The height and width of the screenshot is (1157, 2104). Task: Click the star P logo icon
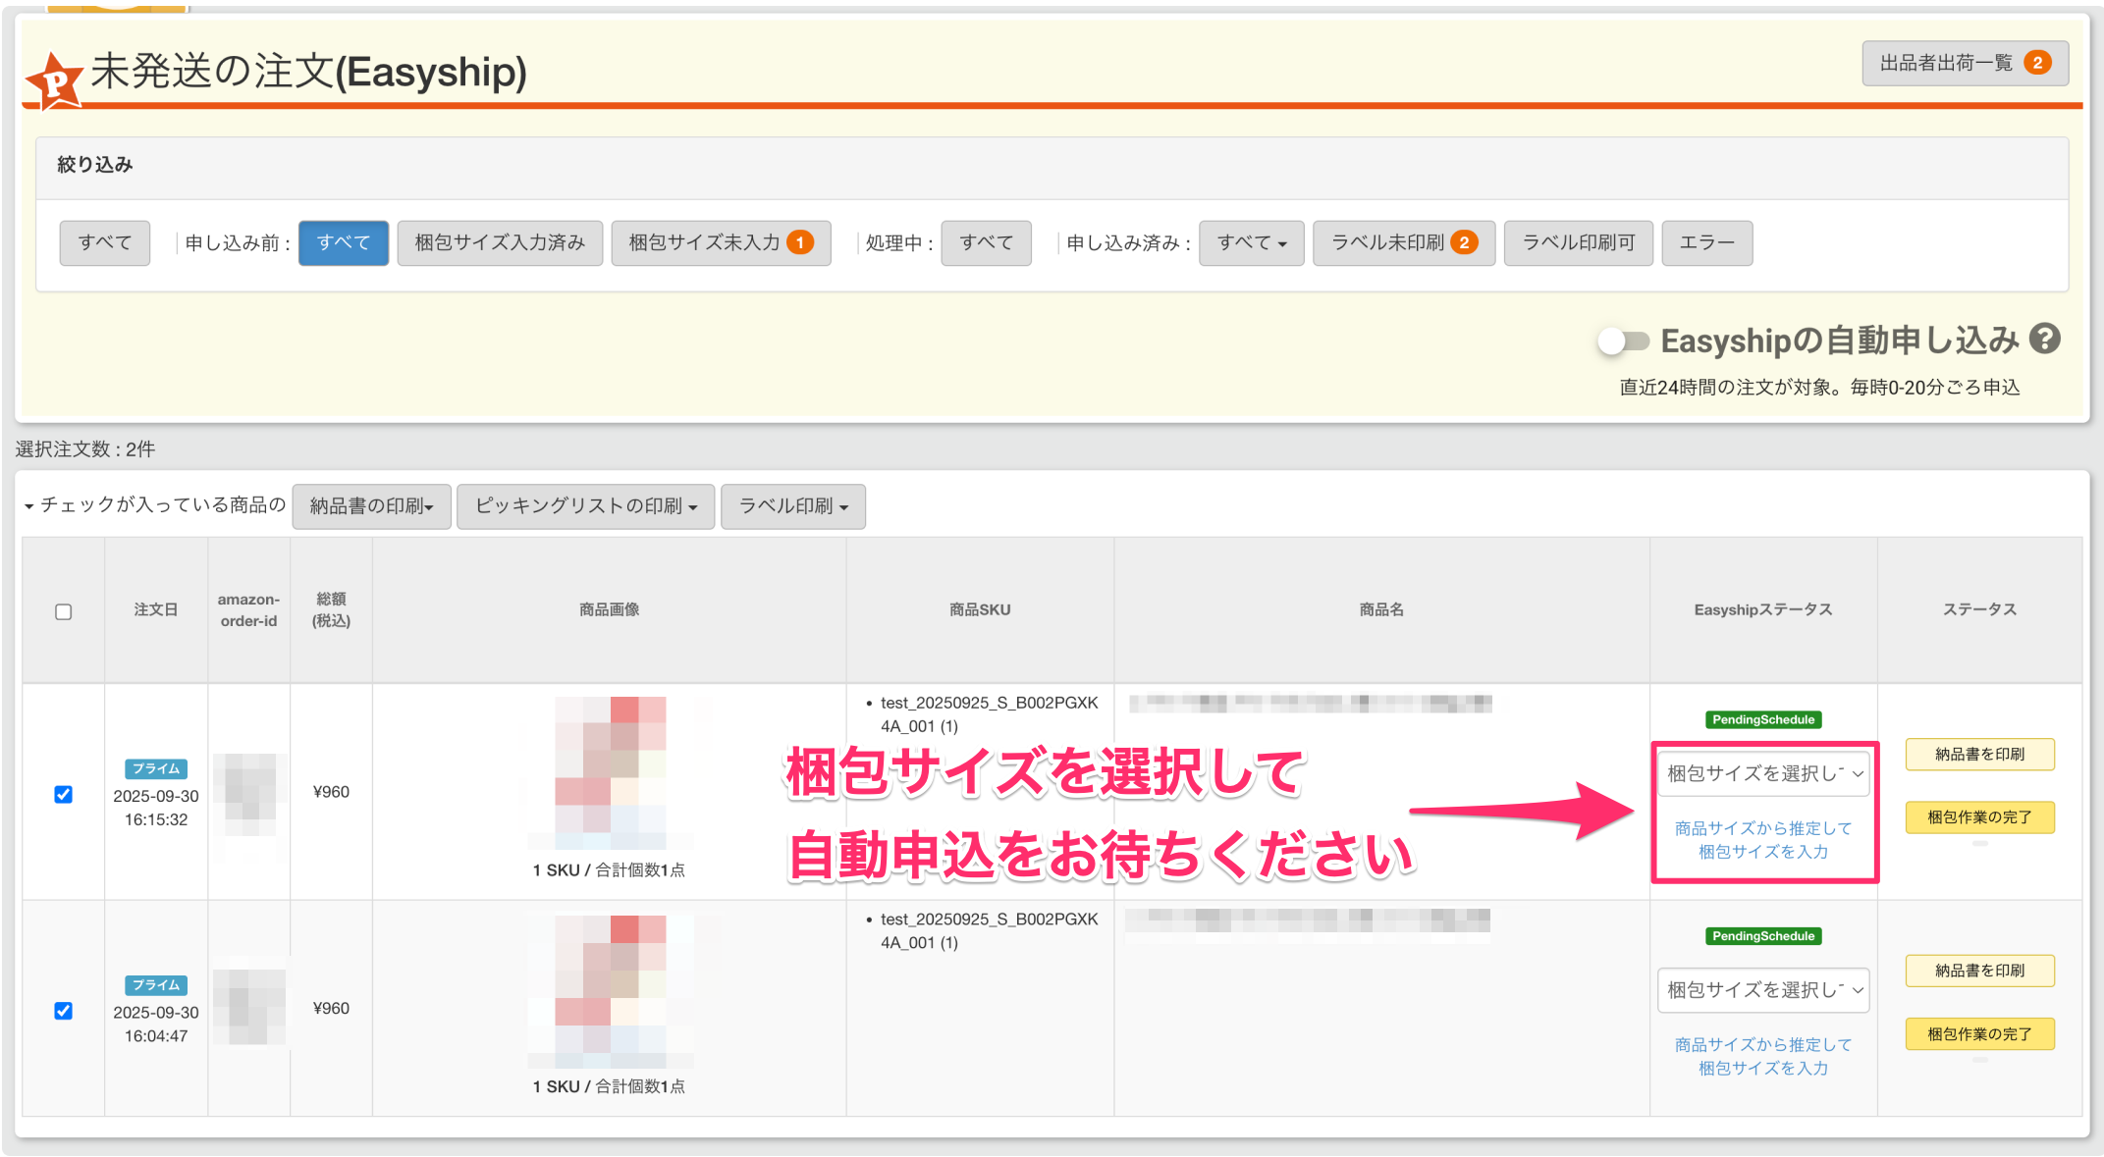pyautogui.click(x=54, y=81)
